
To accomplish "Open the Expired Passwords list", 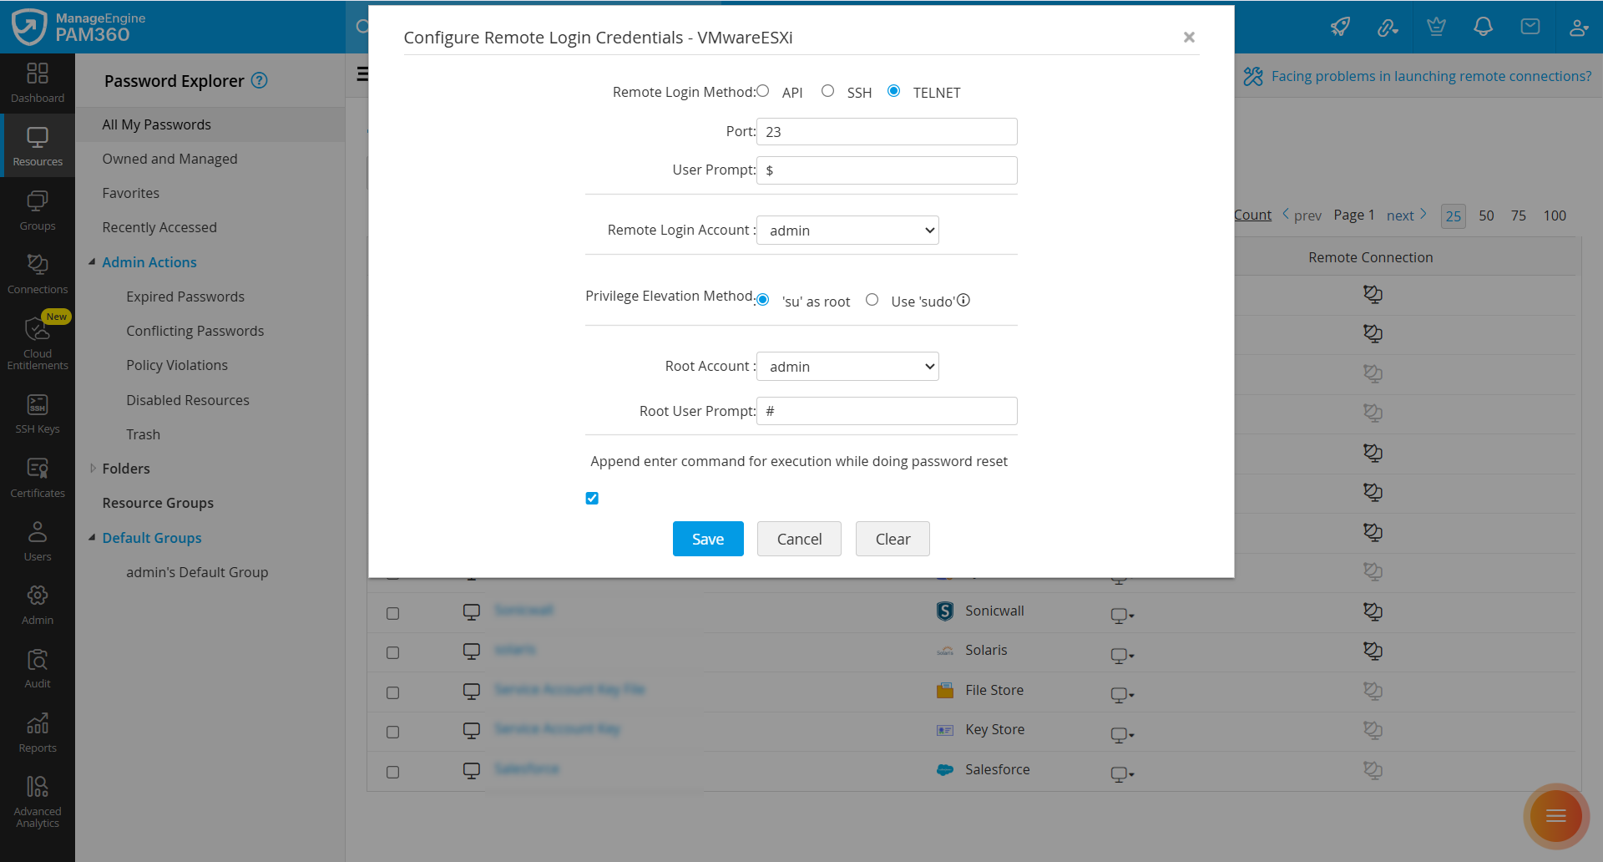I will pos(185,296).
